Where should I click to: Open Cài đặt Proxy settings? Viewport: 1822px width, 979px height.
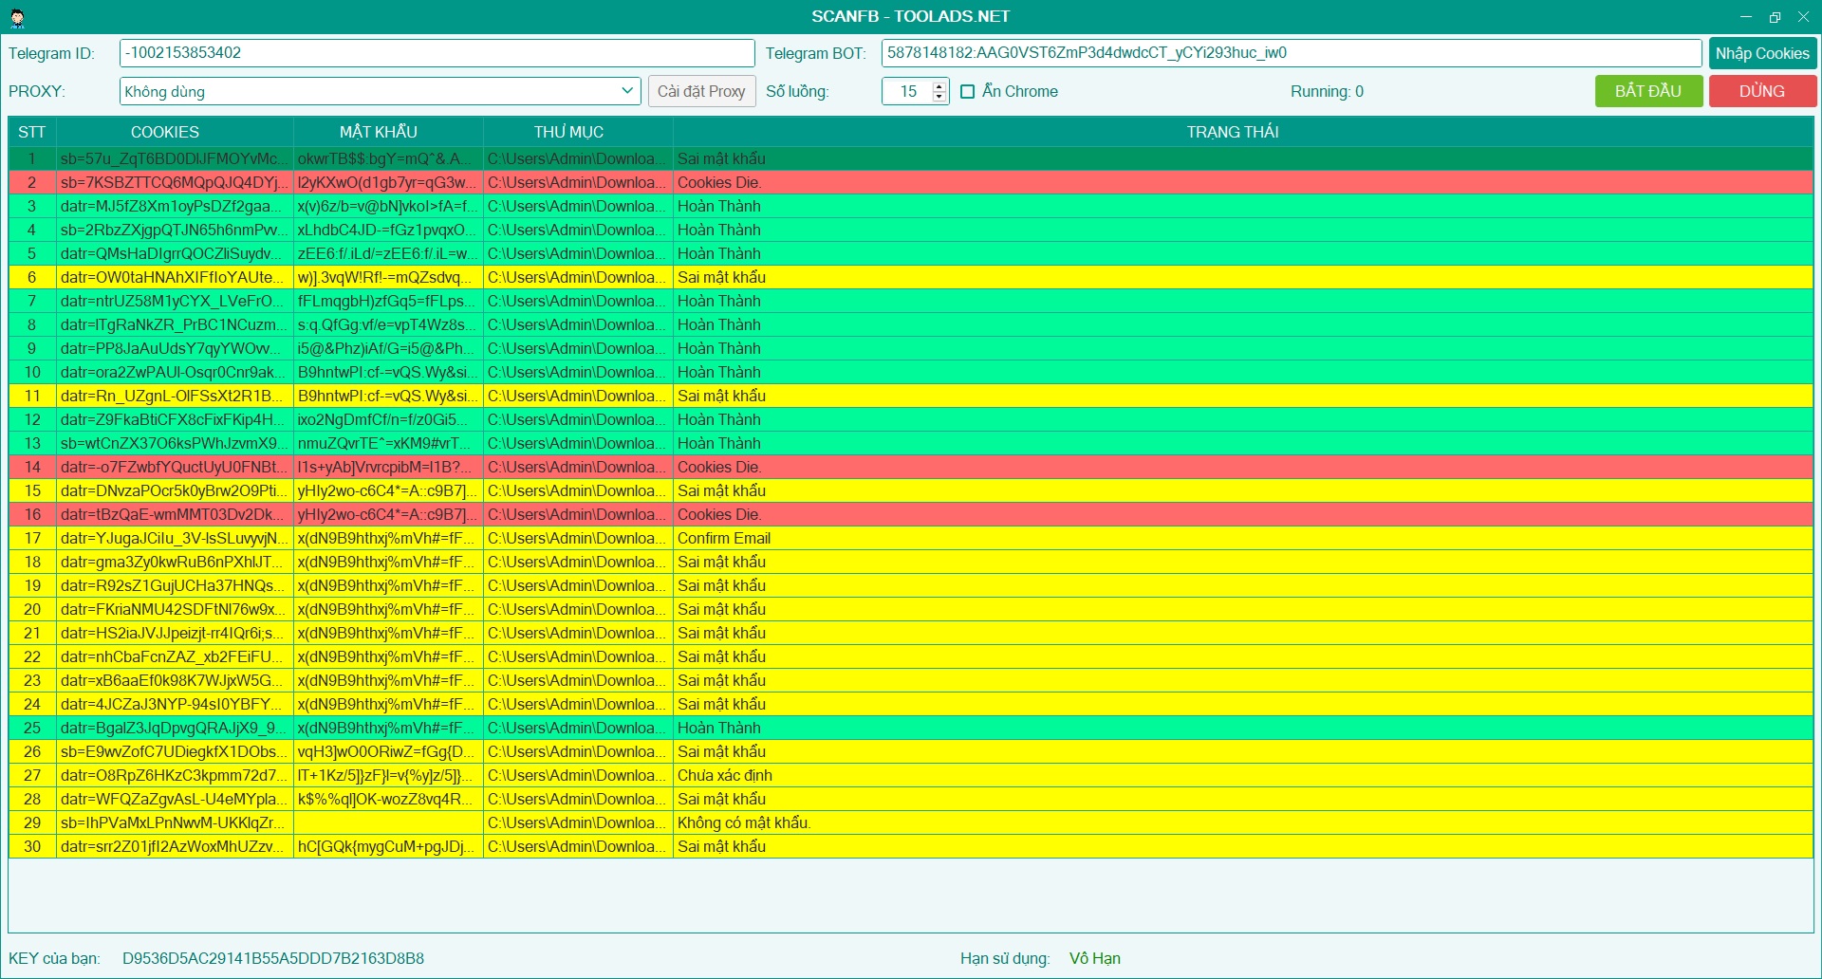click(701, 91)
